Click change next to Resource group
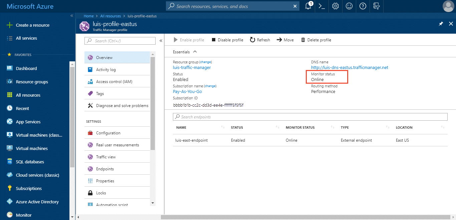 click(206, 62)
